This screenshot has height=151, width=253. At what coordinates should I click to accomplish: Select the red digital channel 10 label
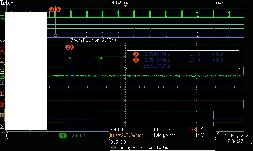pos(2,104)
